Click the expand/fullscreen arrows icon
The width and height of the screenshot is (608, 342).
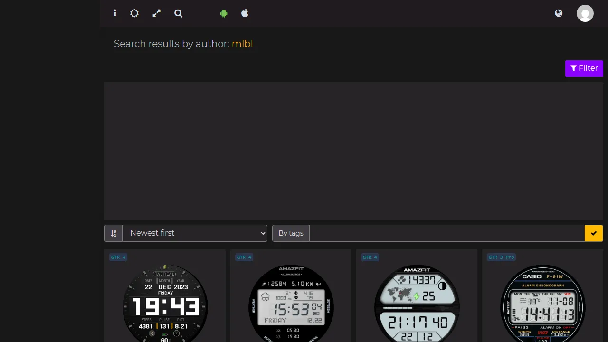click(x=156, y=13)
